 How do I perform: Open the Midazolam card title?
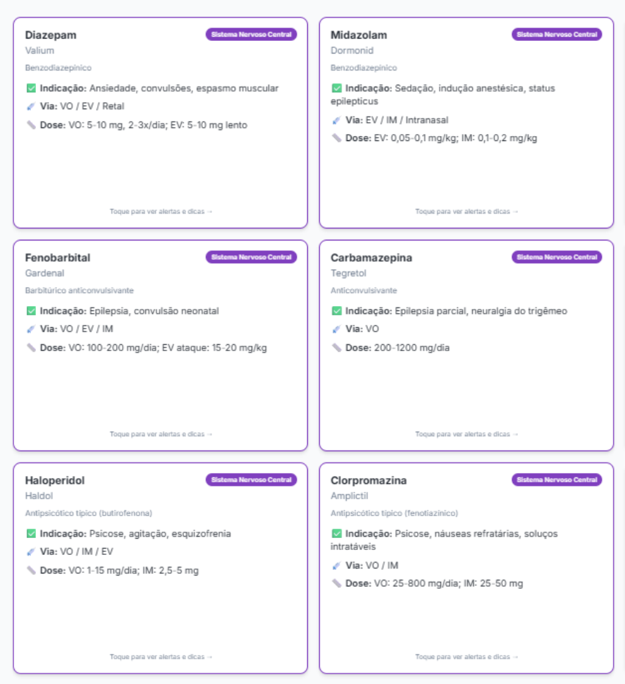(x=359, y=35)
